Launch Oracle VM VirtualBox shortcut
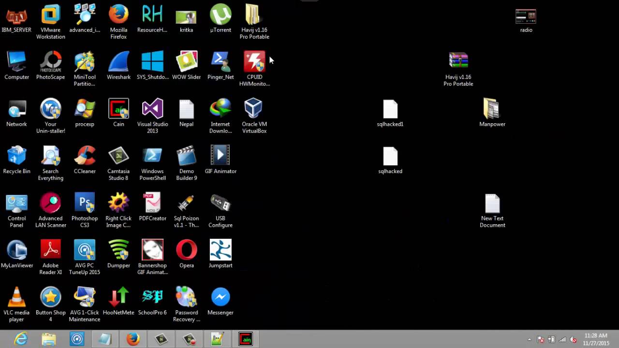The image size is (619, 348). 254,116
